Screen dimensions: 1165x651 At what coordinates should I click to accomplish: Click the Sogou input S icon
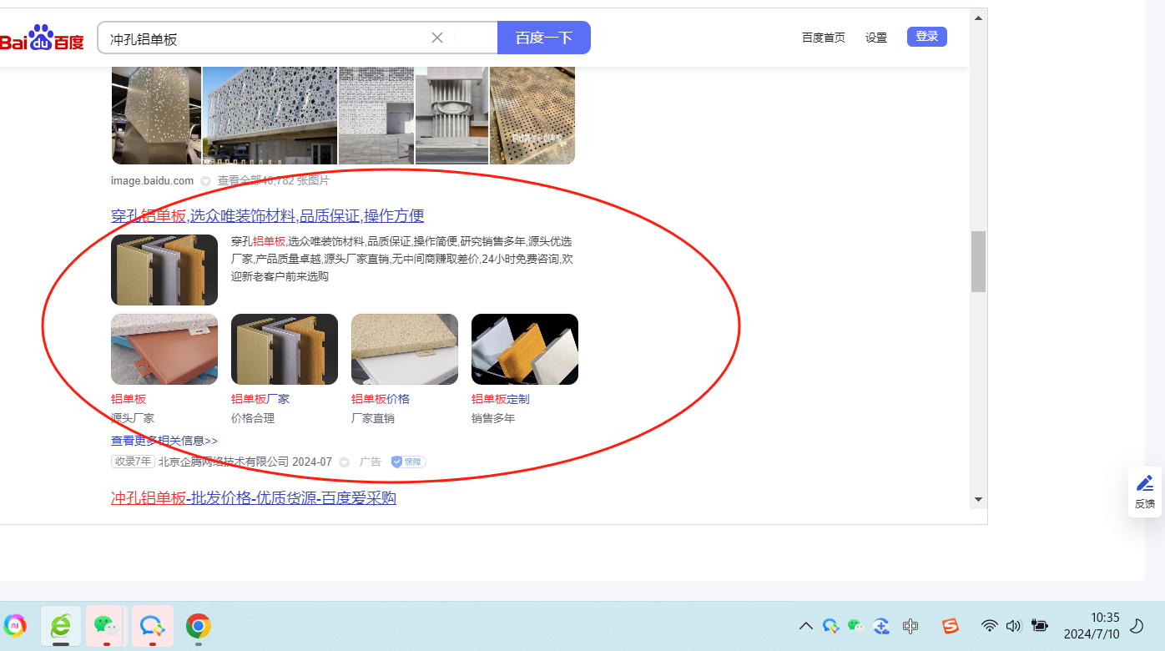click(x=951, y=626)
